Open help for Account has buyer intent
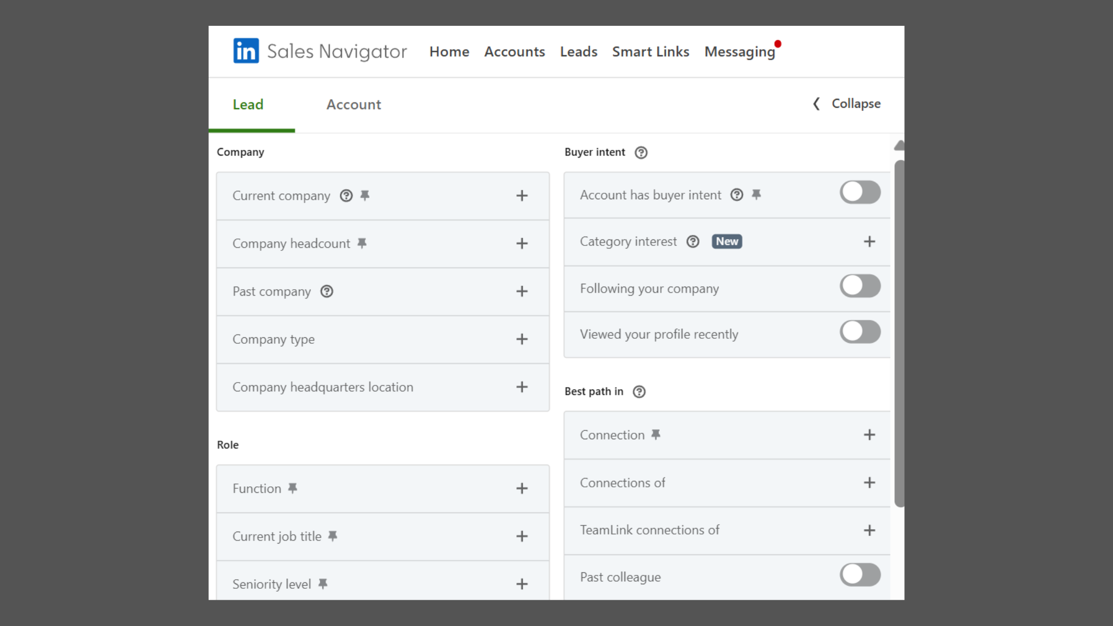1113x626 pixels. click(737, 195)
